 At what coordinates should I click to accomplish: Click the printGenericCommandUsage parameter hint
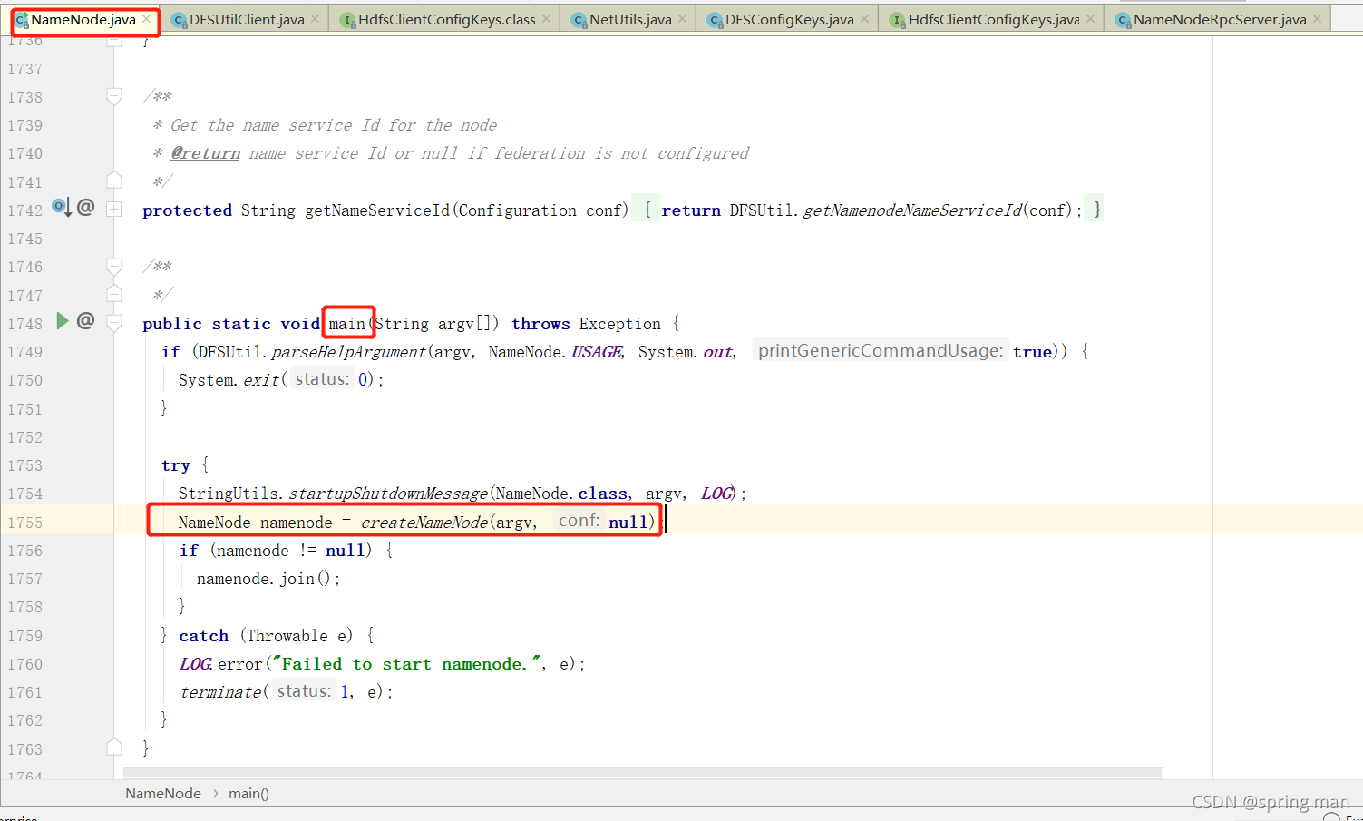[881, 351]
